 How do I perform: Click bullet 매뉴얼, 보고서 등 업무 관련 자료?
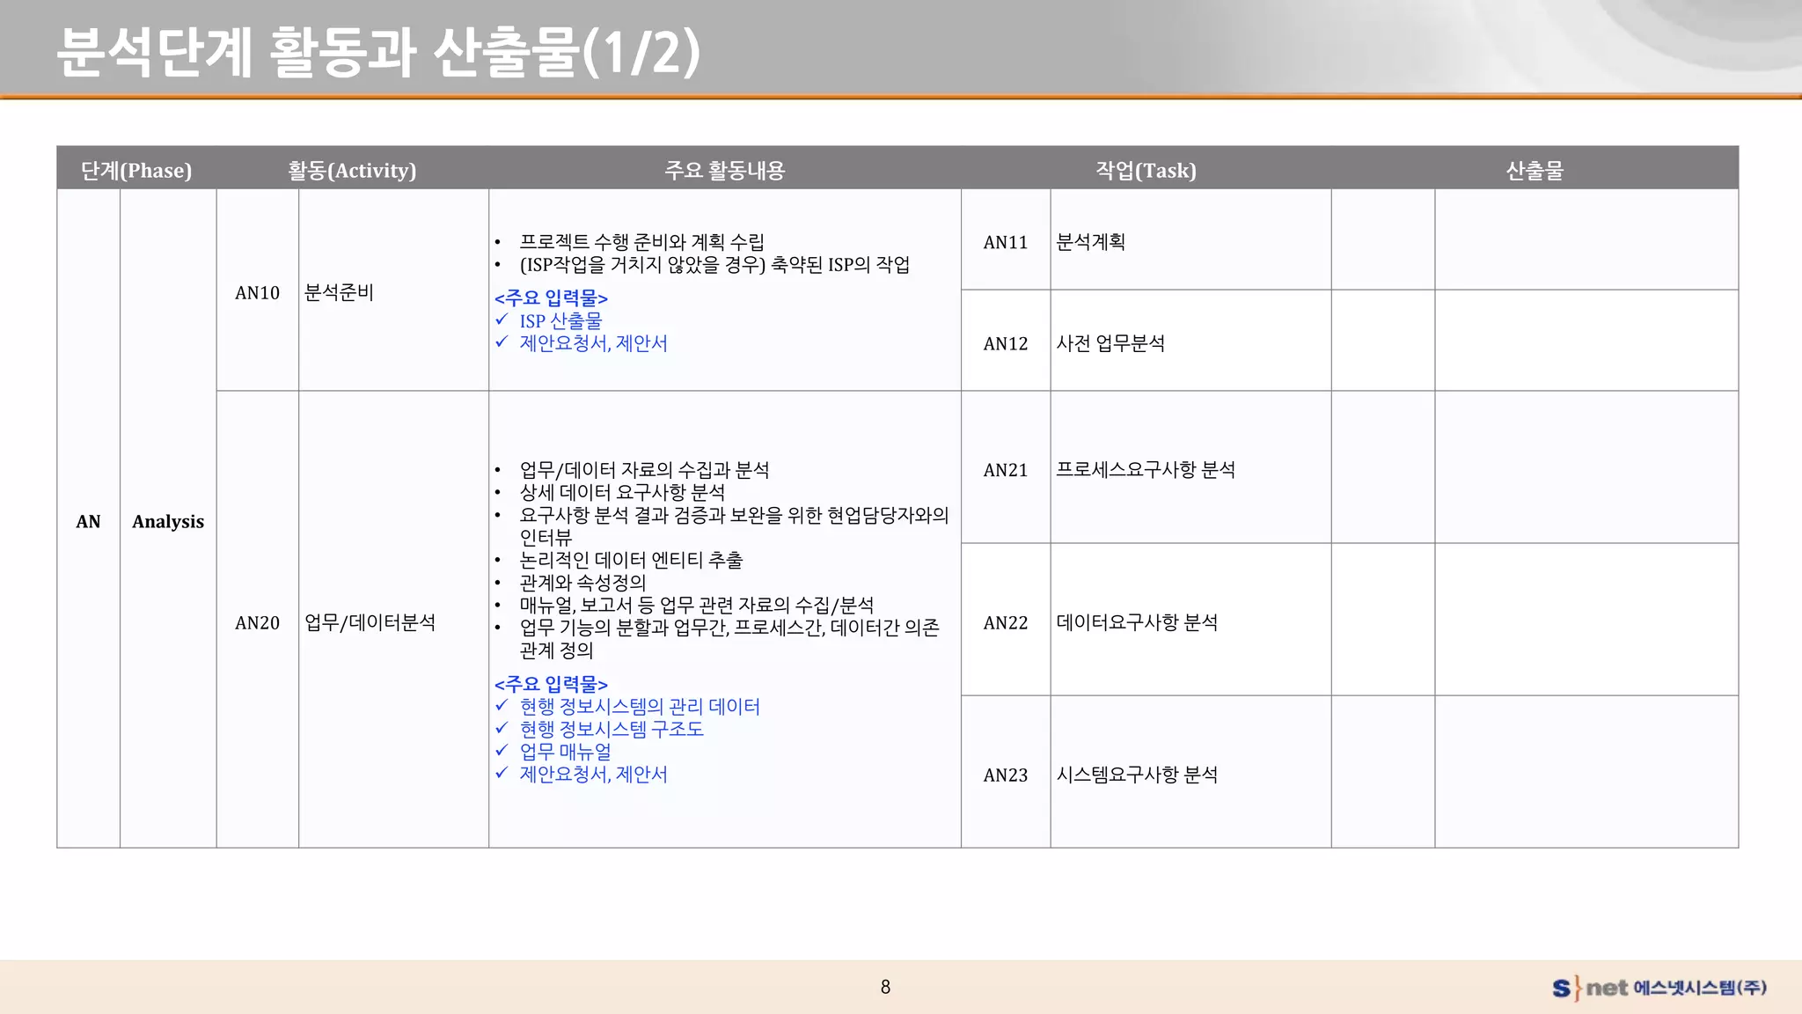pyautogui.click(x=696, y=605)
